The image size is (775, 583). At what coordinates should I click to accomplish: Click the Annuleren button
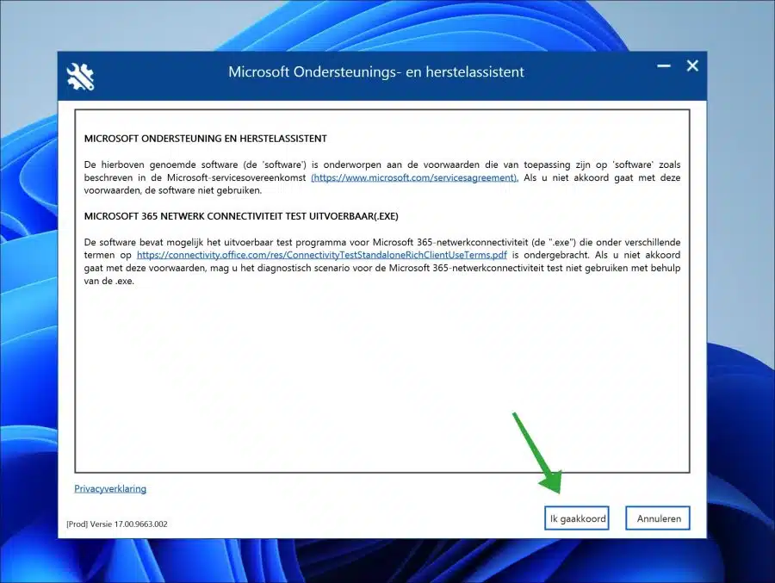click(x=658, y=518)
